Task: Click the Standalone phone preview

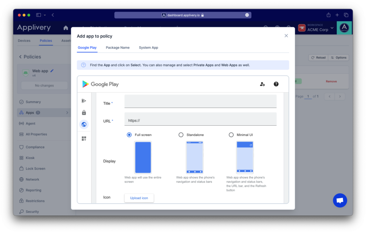Action: 194,157
